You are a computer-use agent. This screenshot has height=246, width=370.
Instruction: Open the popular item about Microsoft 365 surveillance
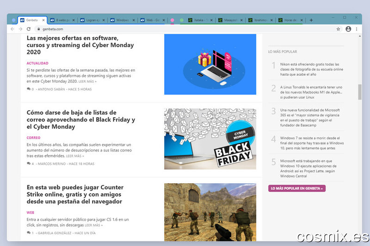[x=310, y=118]
